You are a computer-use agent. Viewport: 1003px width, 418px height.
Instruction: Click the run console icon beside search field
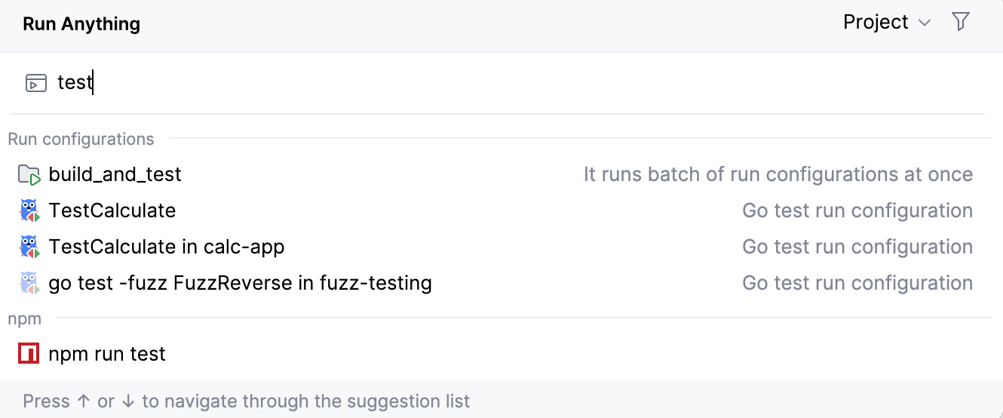coord(35,83)
